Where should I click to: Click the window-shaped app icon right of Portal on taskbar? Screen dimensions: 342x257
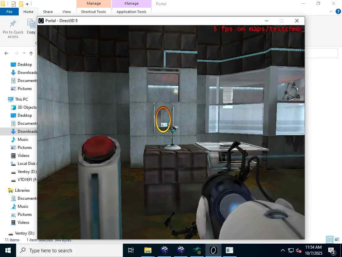(229, 250)
